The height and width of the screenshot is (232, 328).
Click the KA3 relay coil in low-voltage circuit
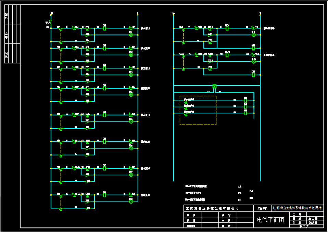(x=245, y=113)
